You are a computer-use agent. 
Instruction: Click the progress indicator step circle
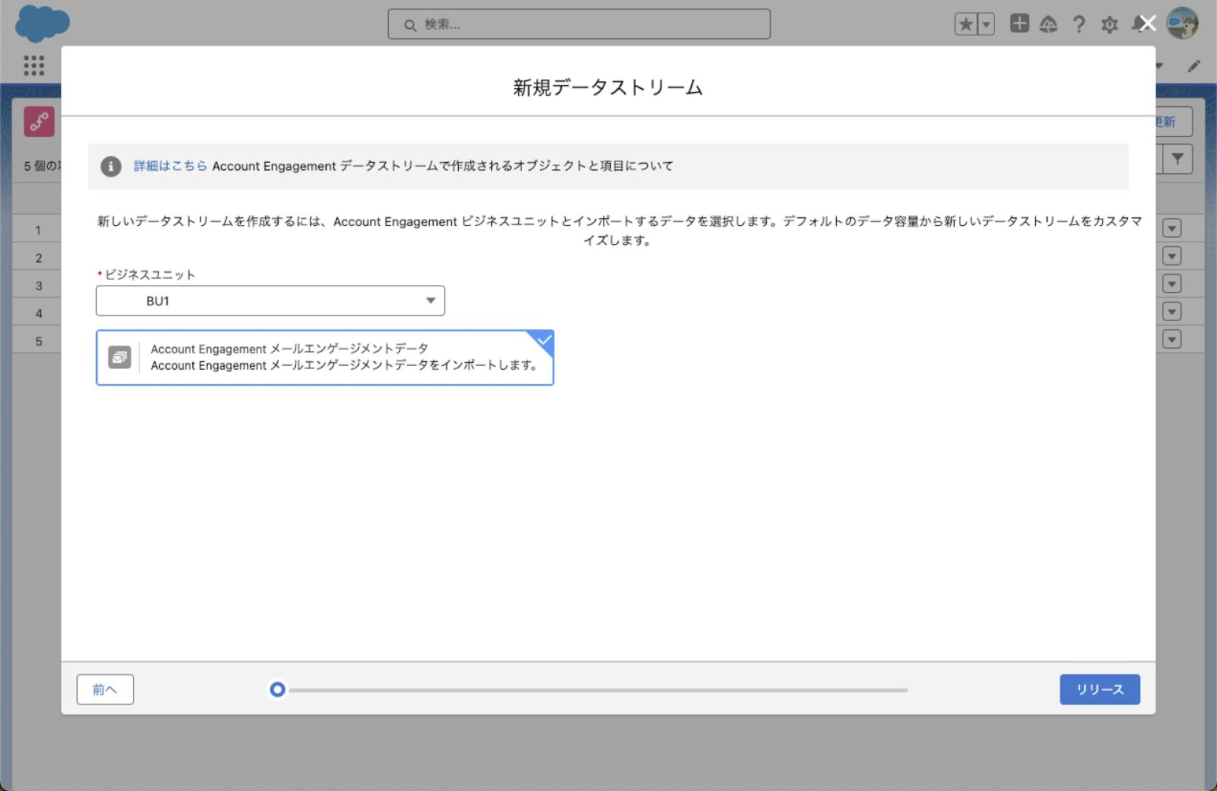point(278,689)
